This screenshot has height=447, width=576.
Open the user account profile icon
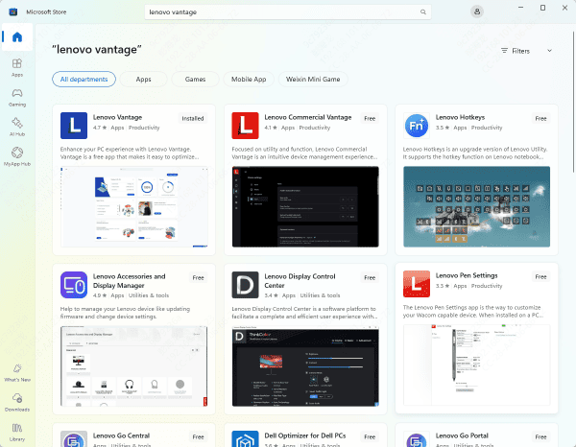click(477, 12)
